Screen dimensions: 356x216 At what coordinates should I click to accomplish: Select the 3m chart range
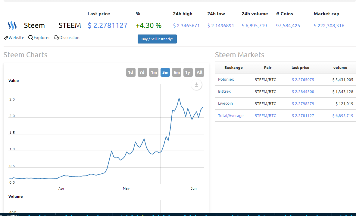(165, 72)
